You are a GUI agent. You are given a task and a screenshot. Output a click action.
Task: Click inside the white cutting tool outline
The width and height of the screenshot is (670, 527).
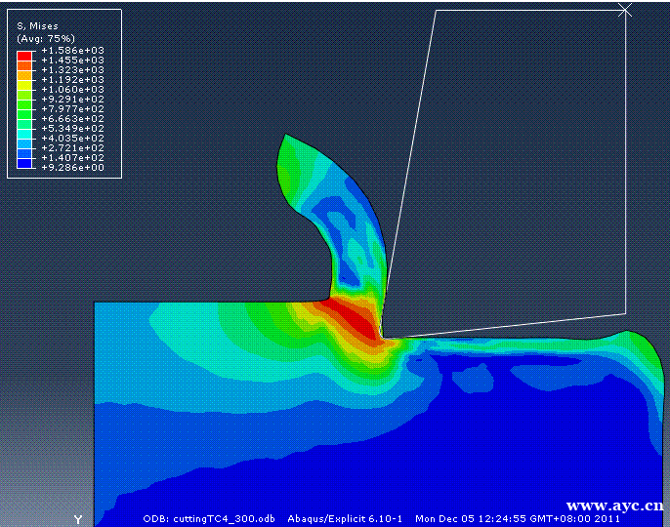(x=508, y=176)
